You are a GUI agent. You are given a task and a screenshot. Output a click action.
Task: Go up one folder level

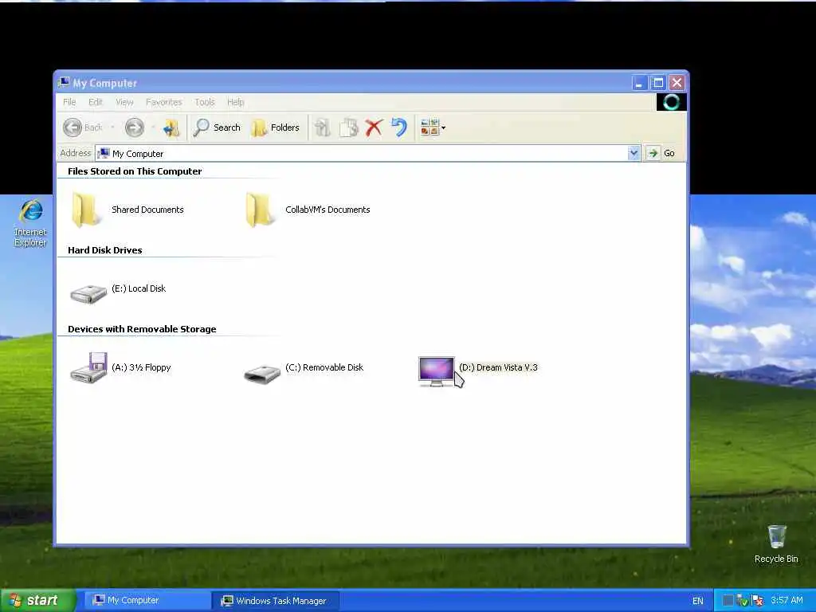171,127
